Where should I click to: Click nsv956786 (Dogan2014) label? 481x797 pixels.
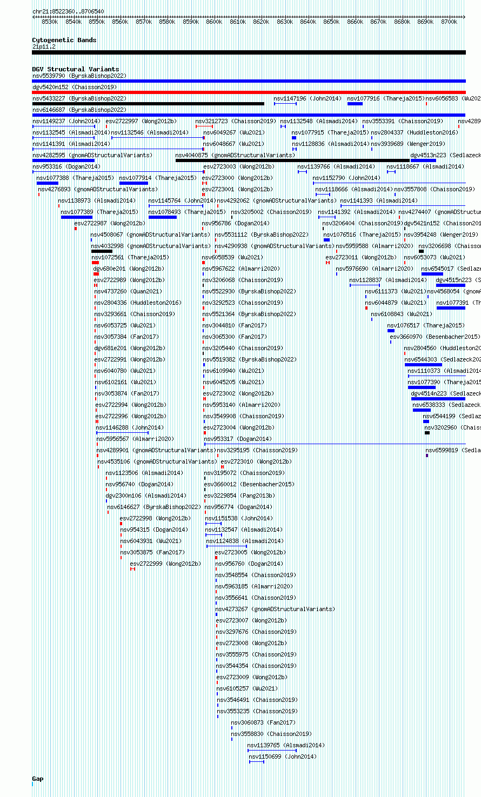pos(236,223)
